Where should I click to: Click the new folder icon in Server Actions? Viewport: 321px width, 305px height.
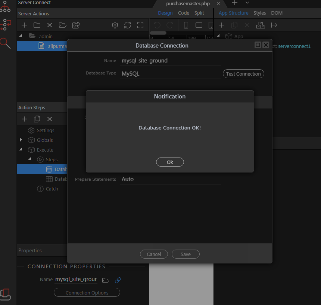(x=37, y=25)
